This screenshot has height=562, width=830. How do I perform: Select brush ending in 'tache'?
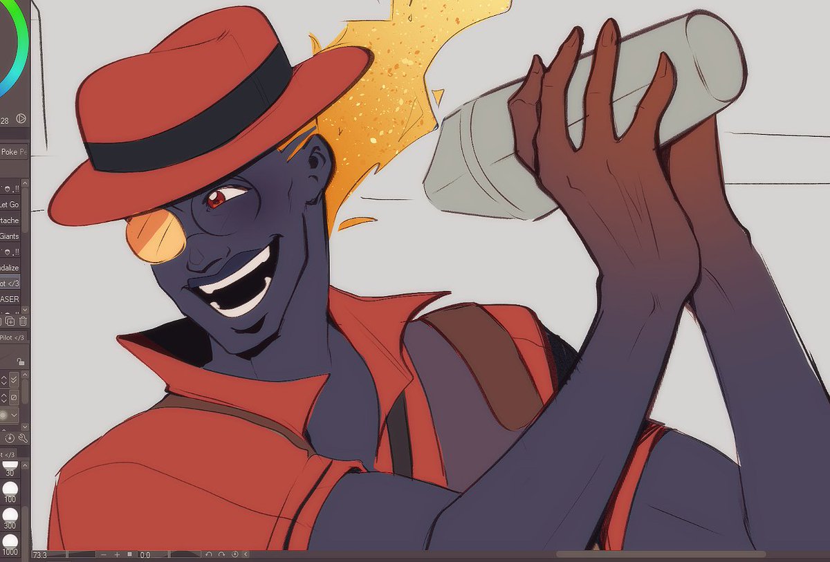click(x=10, y=221)
